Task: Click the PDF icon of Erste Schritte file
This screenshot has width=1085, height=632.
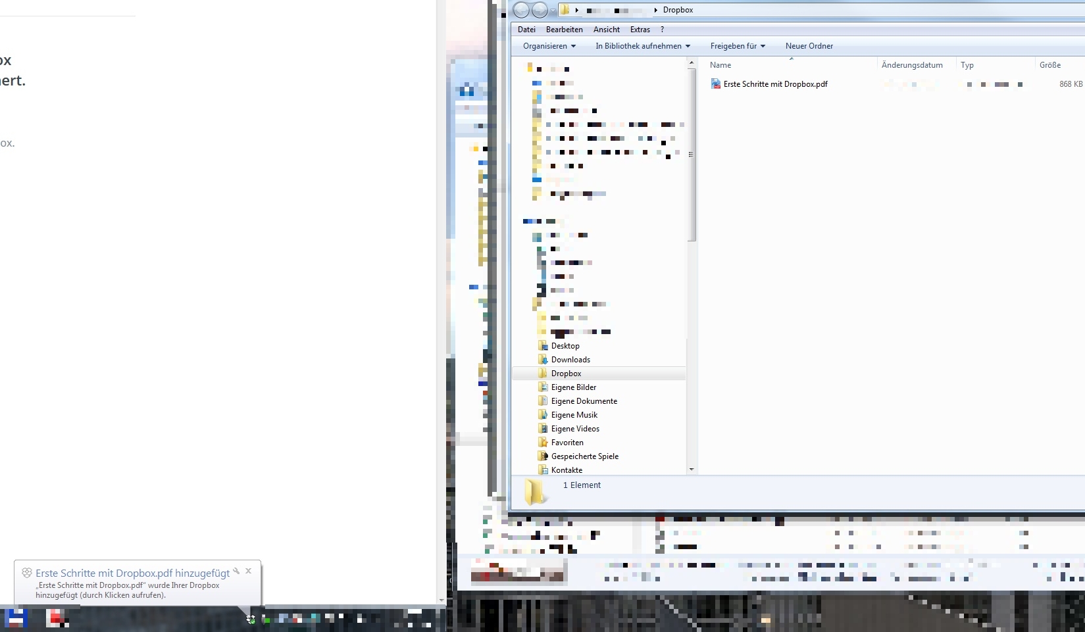Action: pyautogui.click(x=715, y=84)
